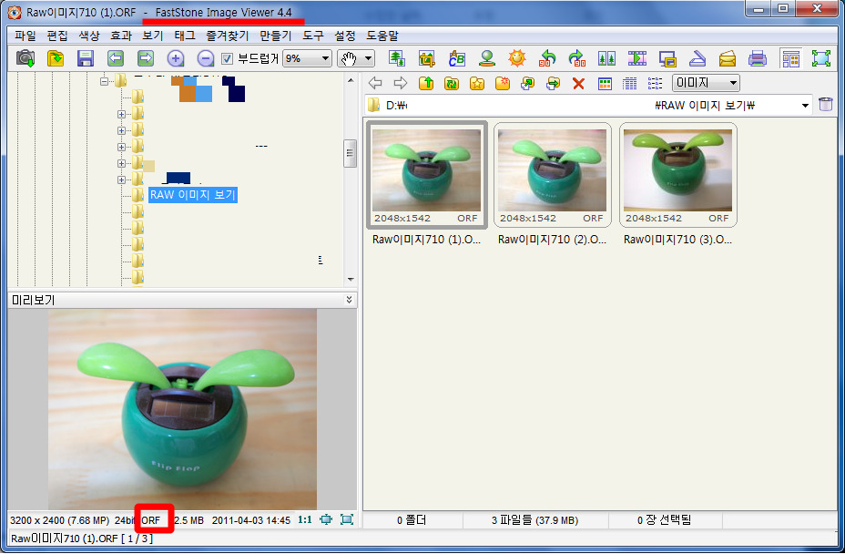The height and width of the screenshot is (554, 845).
Task: Click the folder tree vertical scrollbar
Action: pos(350,153)
